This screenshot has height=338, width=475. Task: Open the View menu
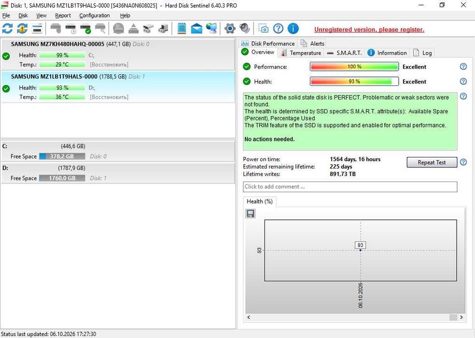pos(42,15)
